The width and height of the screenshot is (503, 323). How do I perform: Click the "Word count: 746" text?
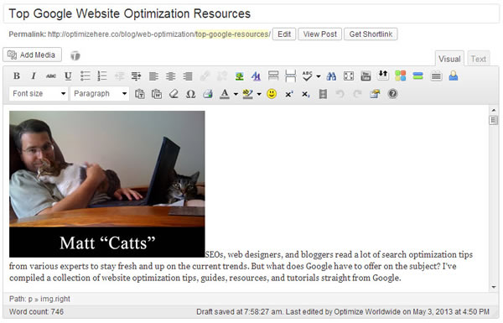36,311
